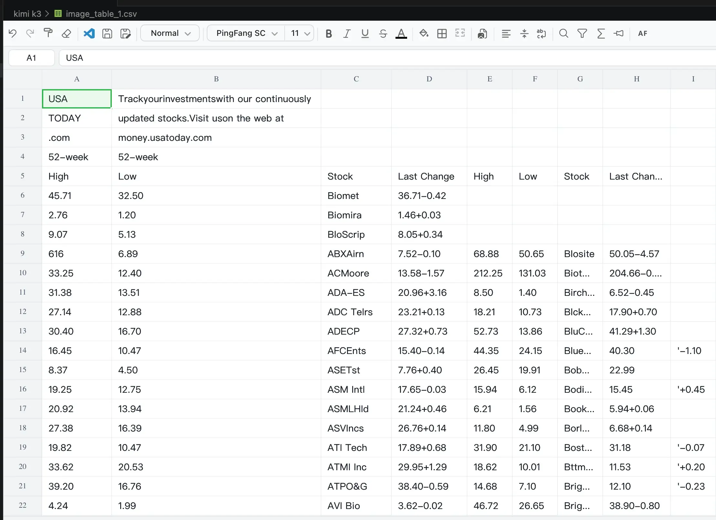The width and height of the screenshot is (716, 520).
Task: Select the ATI Tech cell
Action: tap(356, 447)
